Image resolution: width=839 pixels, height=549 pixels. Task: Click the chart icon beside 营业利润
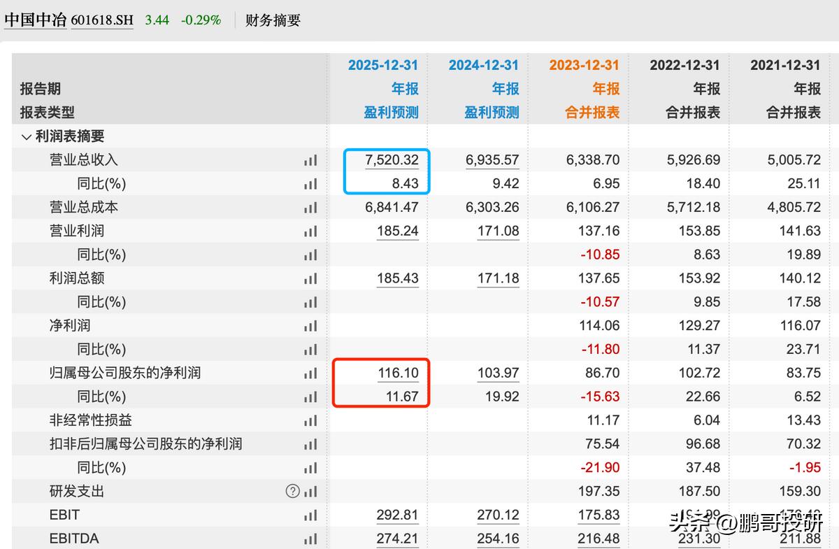click(310, 231)
